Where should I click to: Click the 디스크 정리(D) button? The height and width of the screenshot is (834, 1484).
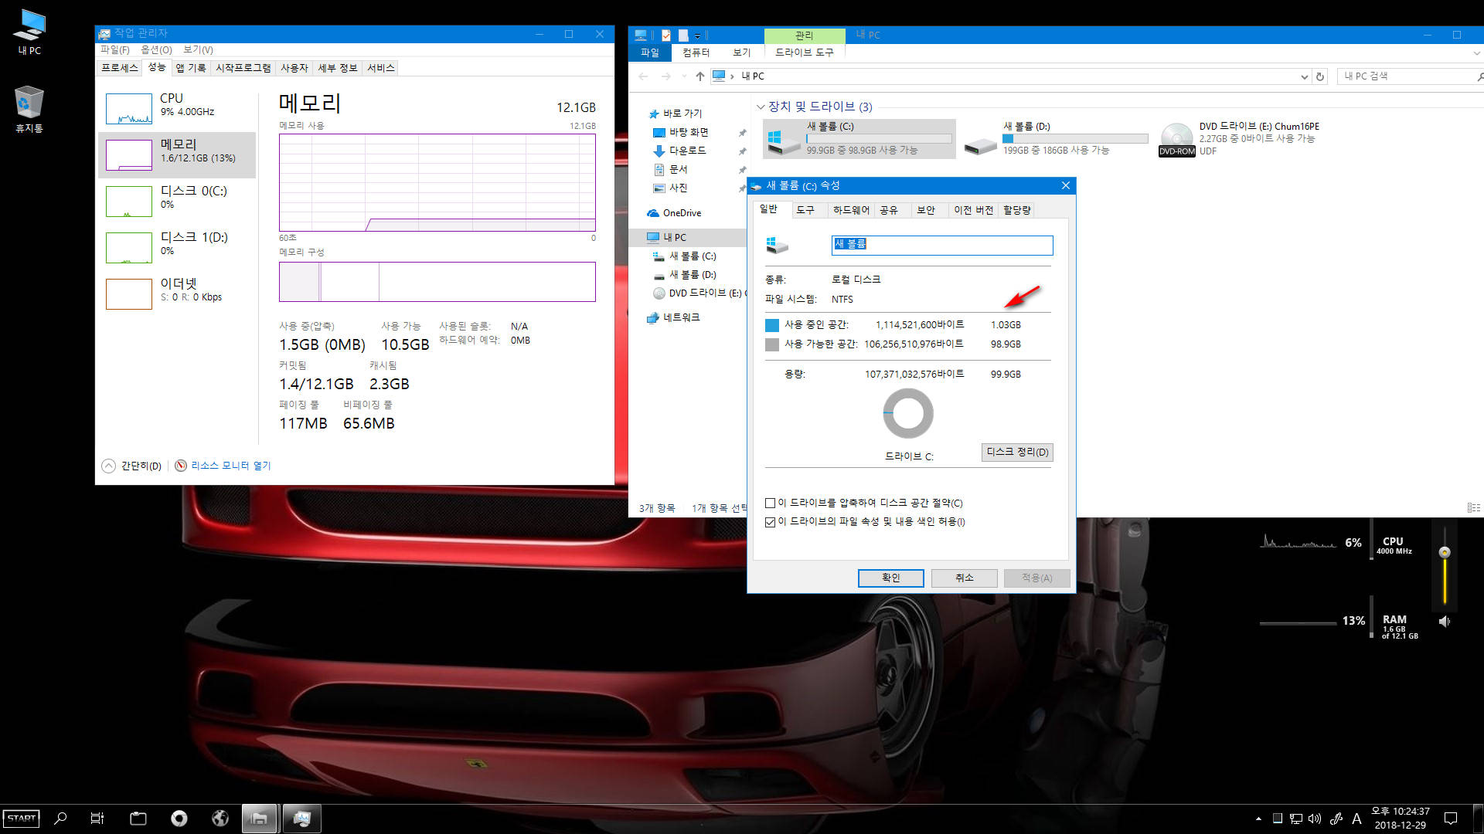tap(1017, 453)
